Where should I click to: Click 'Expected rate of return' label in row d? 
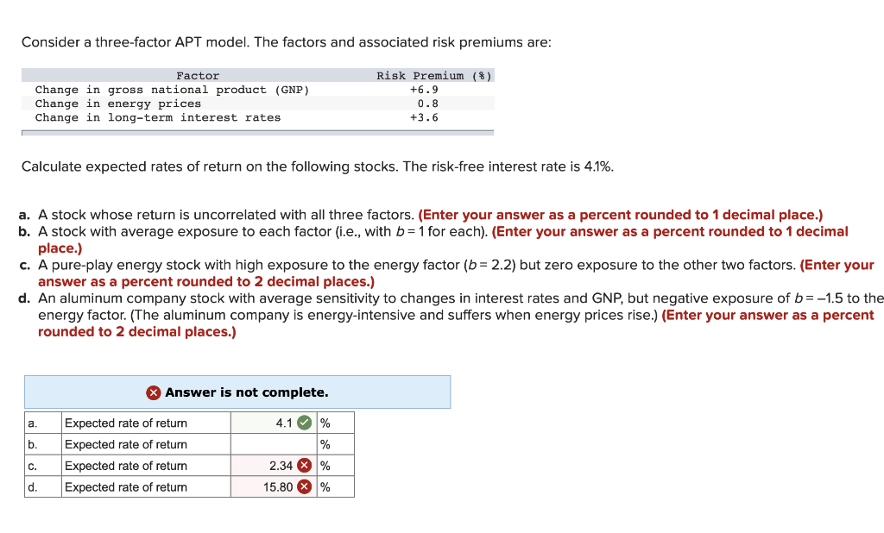[x=127, y=486]
